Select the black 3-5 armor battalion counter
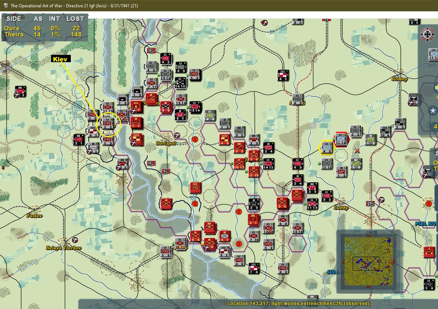Screen dimensions: 438x309 180,115
